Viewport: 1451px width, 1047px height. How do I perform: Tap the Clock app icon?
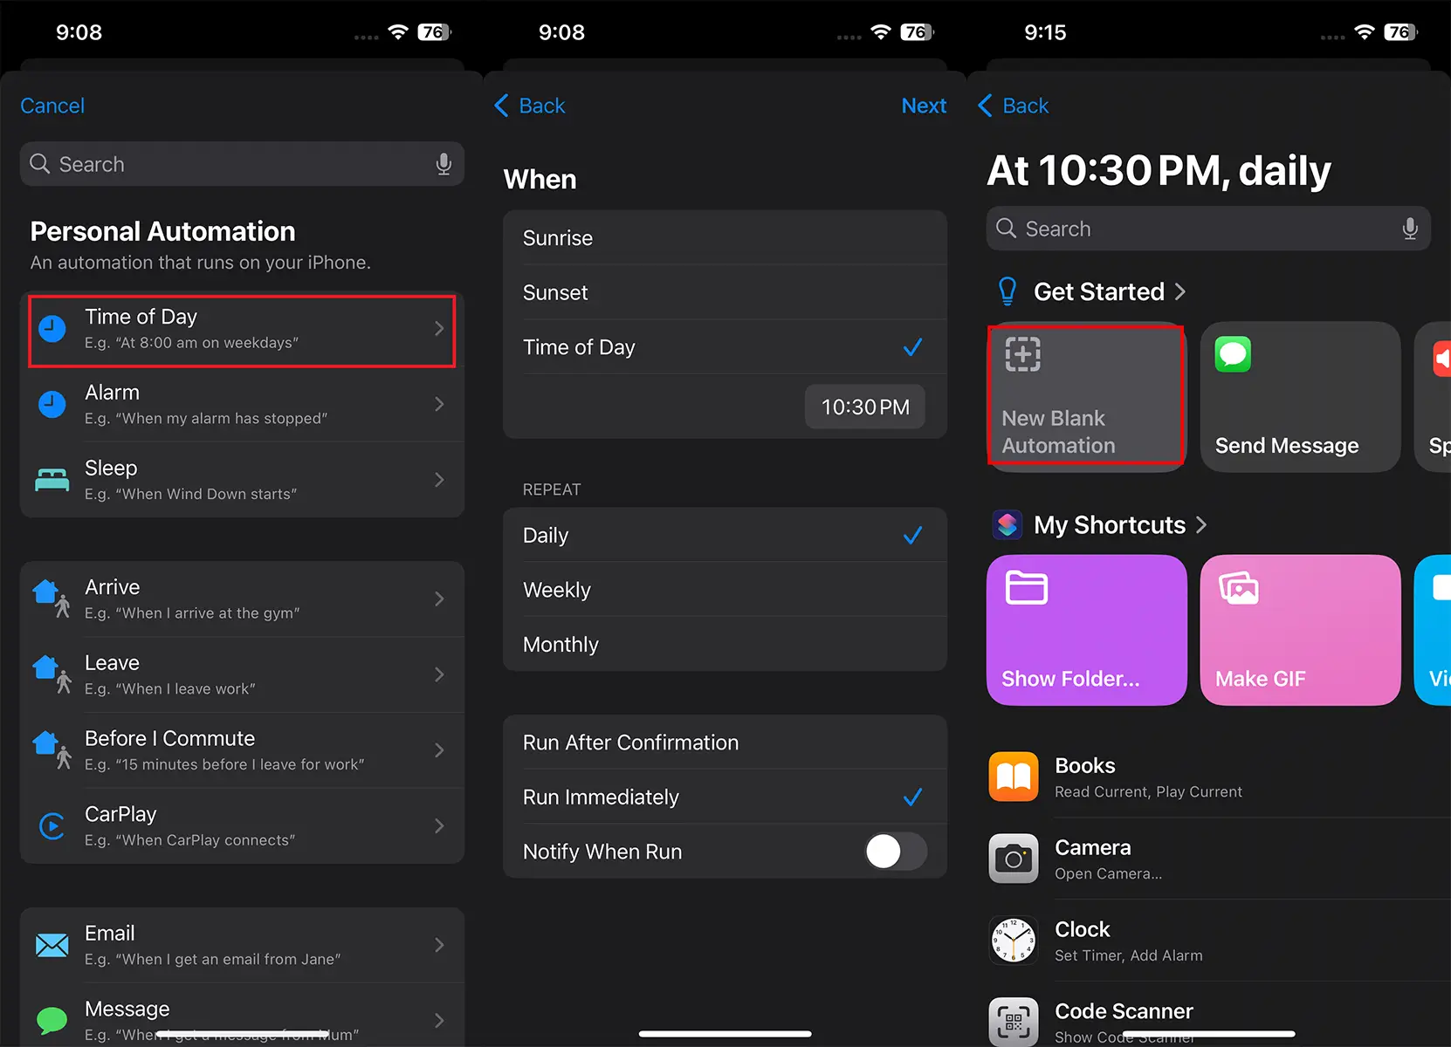click(x=1014, y=941)
